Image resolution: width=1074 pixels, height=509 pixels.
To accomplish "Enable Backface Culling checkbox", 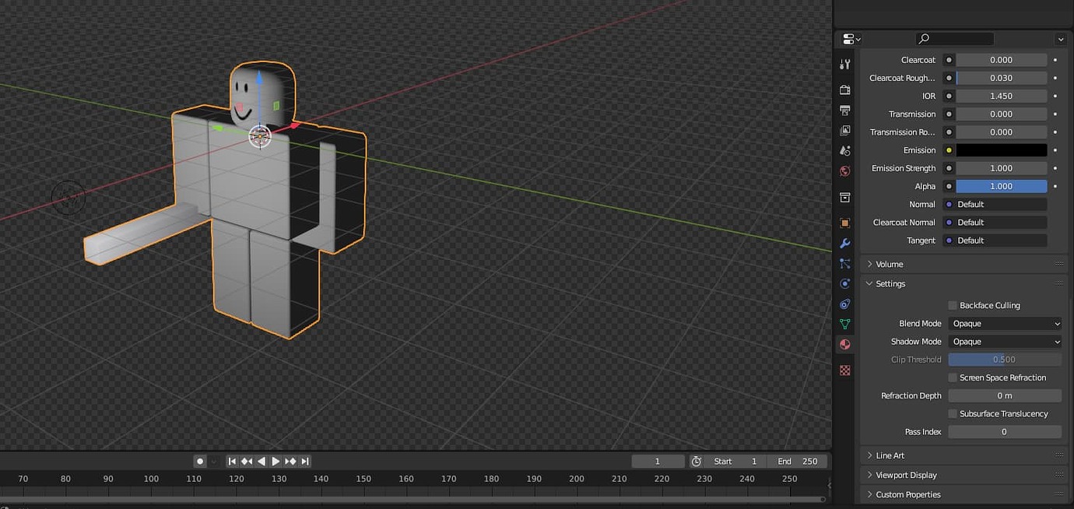I will pyautogui.click(x=953, y=306).
